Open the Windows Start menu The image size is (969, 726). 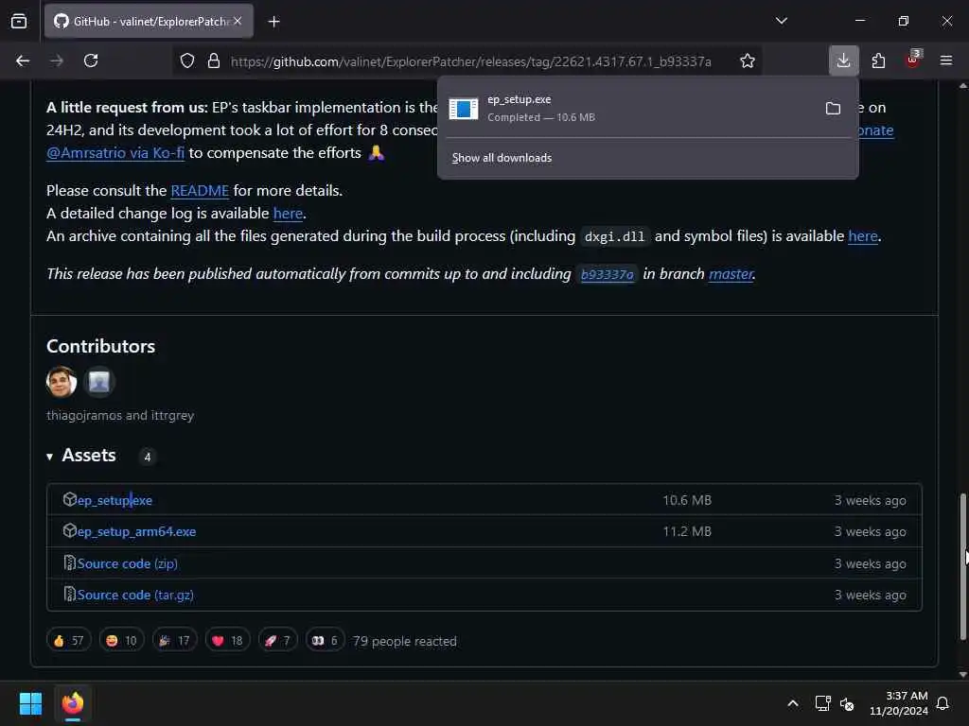(30, 703)
